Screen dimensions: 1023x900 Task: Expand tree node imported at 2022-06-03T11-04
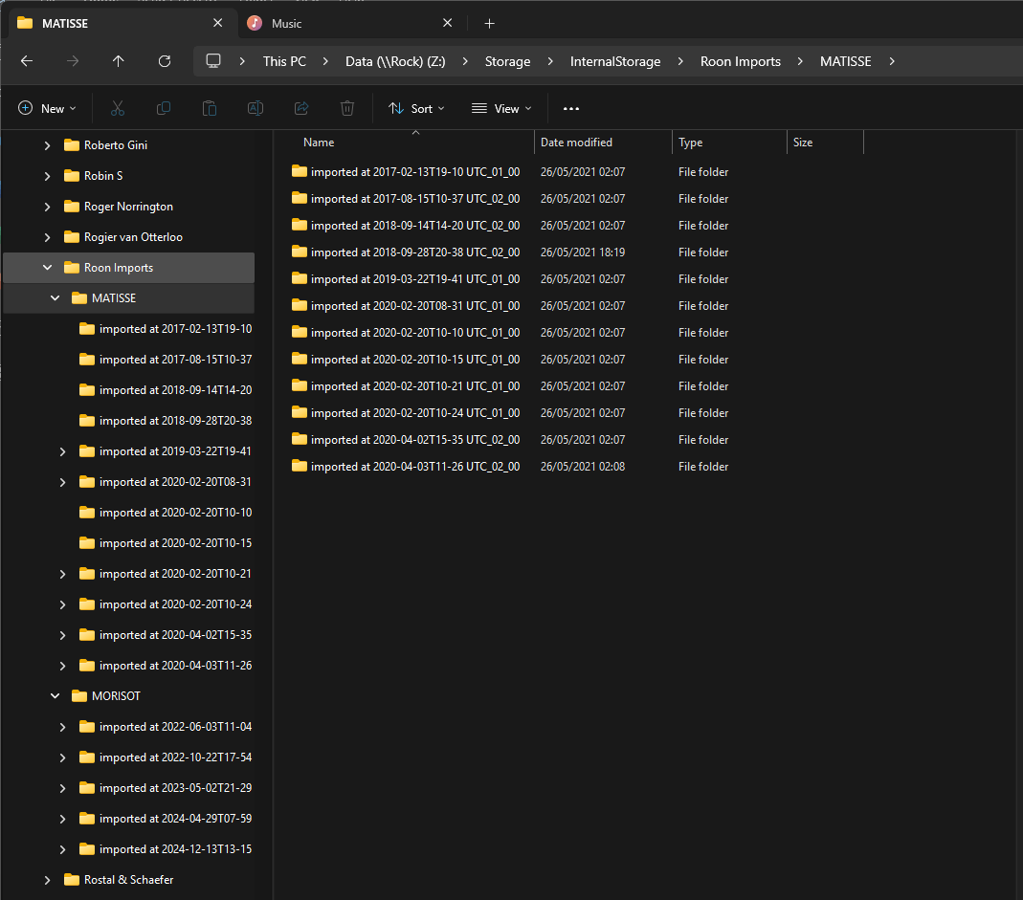point(62,727)
